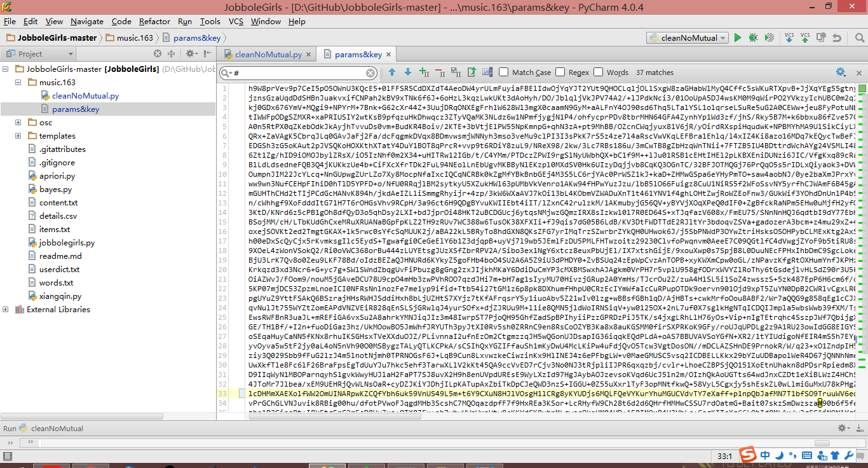
Task: Switch to params&key editor tab
Action: pos(358,55)
